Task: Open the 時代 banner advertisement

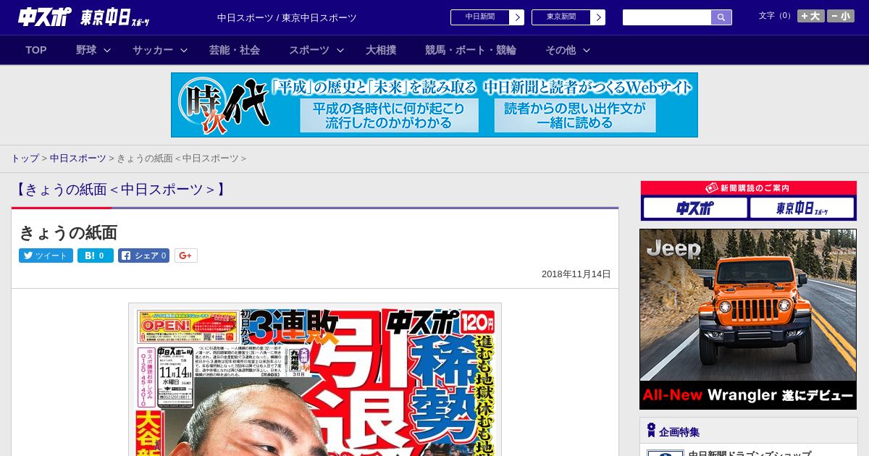Action: pyautogui.click(x=434, y=105)
